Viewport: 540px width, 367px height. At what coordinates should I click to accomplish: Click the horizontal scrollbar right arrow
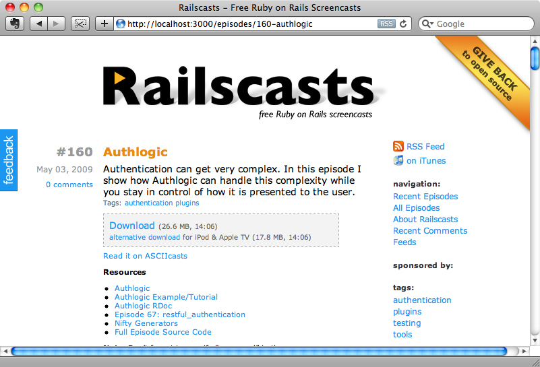[524, 352]
